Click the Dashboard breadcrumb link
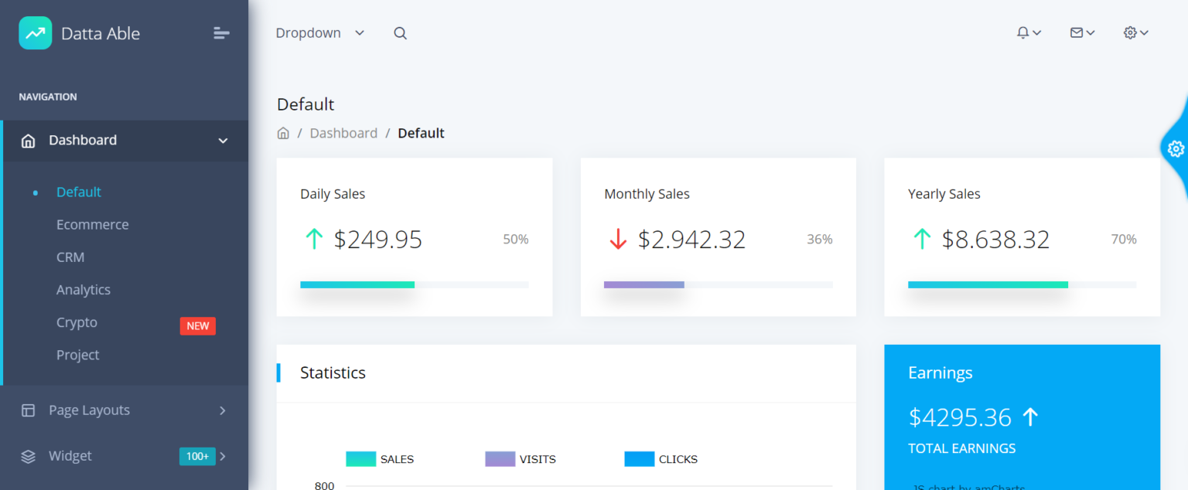The height and width of the screenshot is (490, 1188). point(343,133)
